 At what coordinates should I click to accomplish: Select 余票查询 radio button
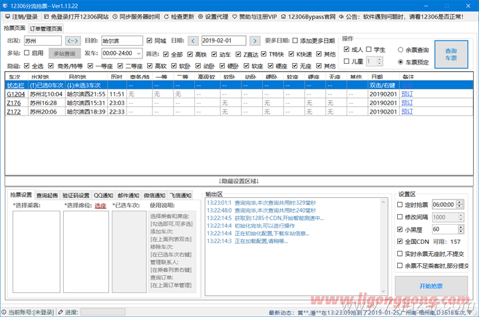400,50
